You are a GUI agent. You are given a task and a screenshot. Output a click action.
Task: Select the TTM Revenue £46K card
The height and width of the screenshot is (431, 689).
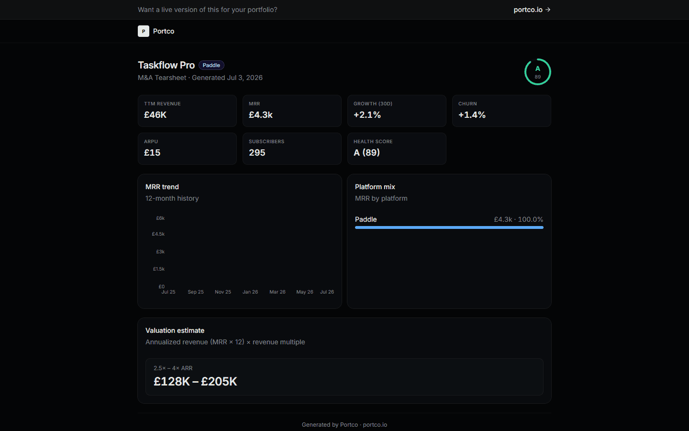(187, 111)
